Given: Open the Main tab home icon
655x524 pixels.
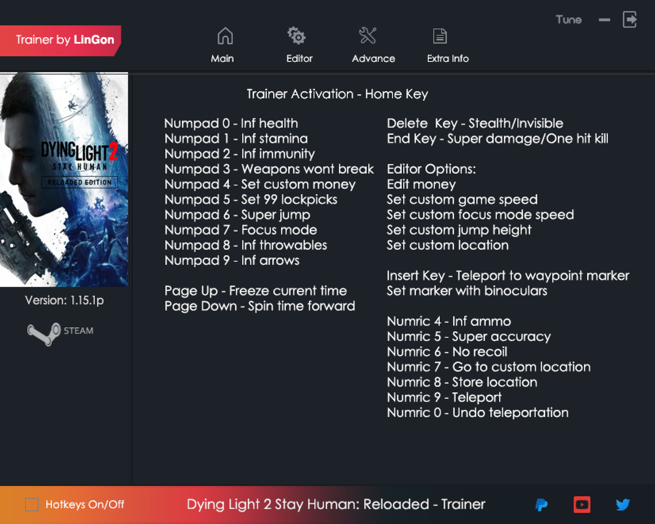Looking at the screenshot, I should click(x=225, y=36).
